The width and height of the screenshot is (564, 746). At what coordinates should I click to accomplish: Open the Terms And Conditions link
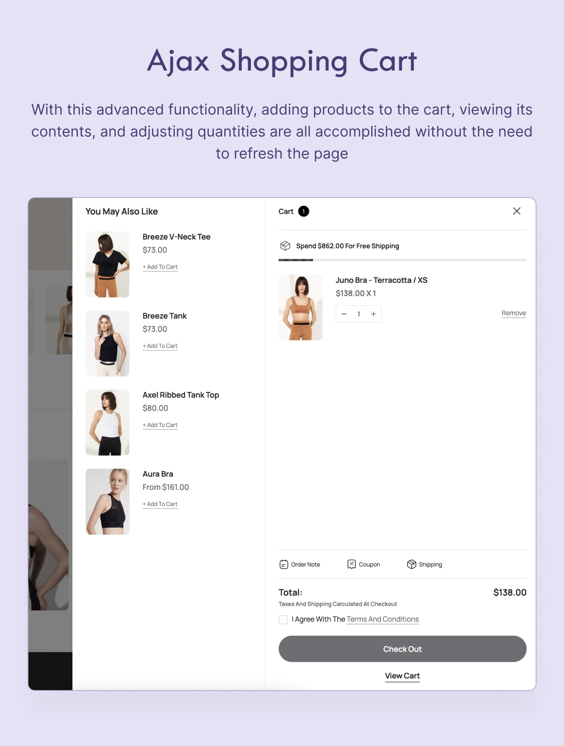383,619
